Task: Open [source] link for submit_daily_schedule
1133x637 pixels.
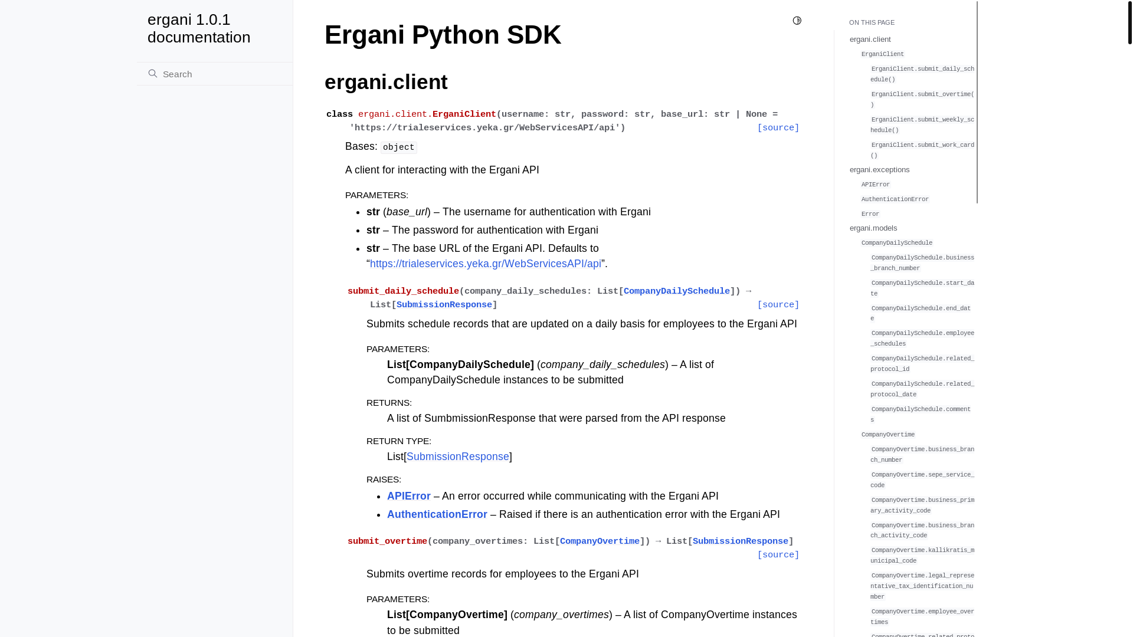Action: (x=778, y=305)
